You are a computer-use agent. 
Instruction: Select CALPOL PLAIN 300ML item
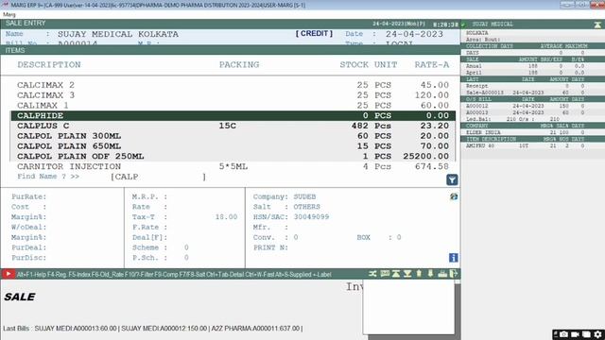pos(233,136)
